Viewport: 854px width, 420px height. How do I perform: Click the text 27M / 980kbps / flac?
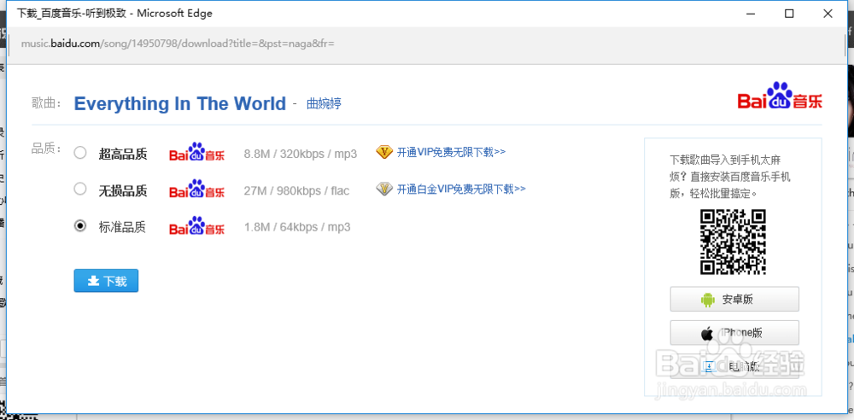click(297, 190)
